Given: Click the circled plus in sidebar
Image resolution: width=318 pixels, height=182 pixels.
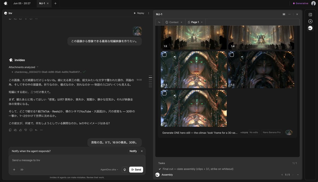Looking at the screenshot, I should [310, 21].
